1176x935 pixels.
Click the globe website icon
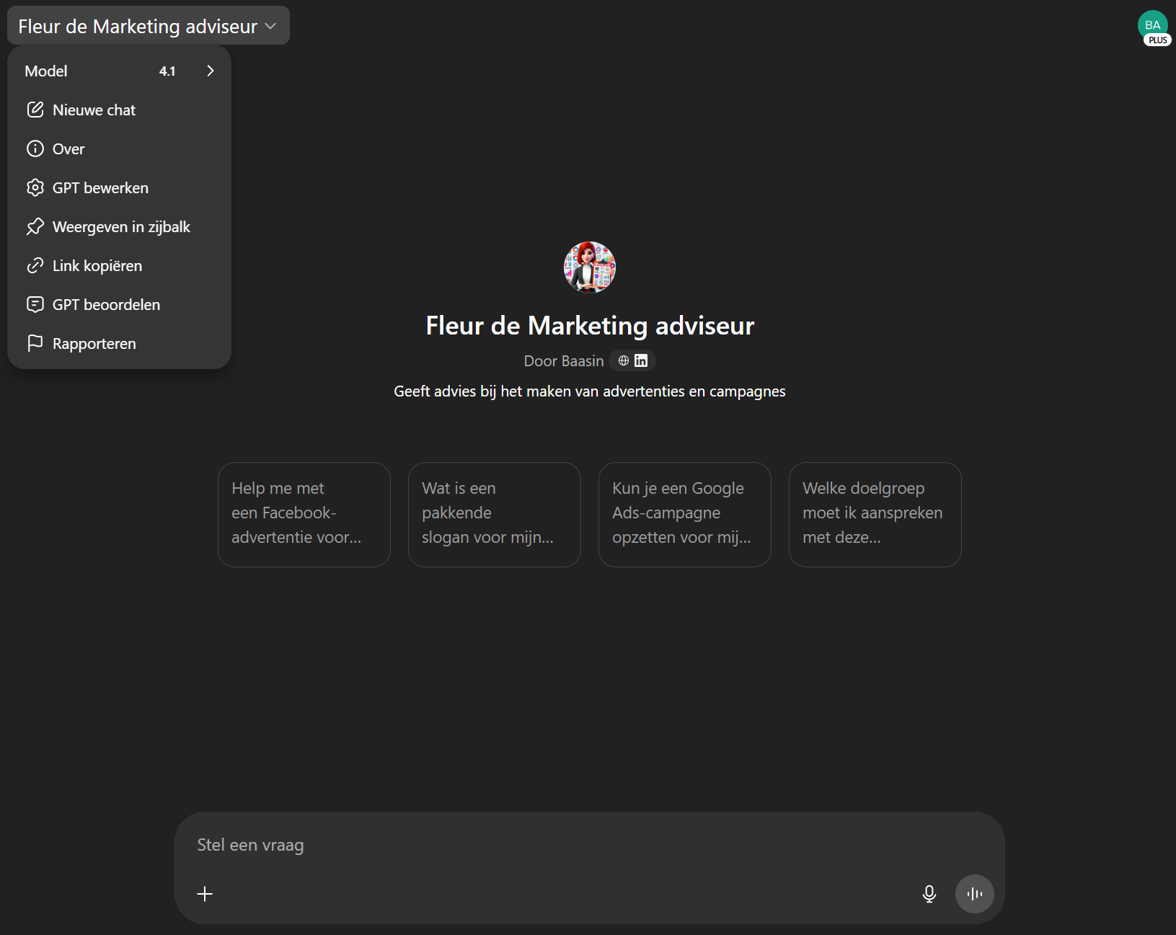pyautogui.click(x=624, y=360)
